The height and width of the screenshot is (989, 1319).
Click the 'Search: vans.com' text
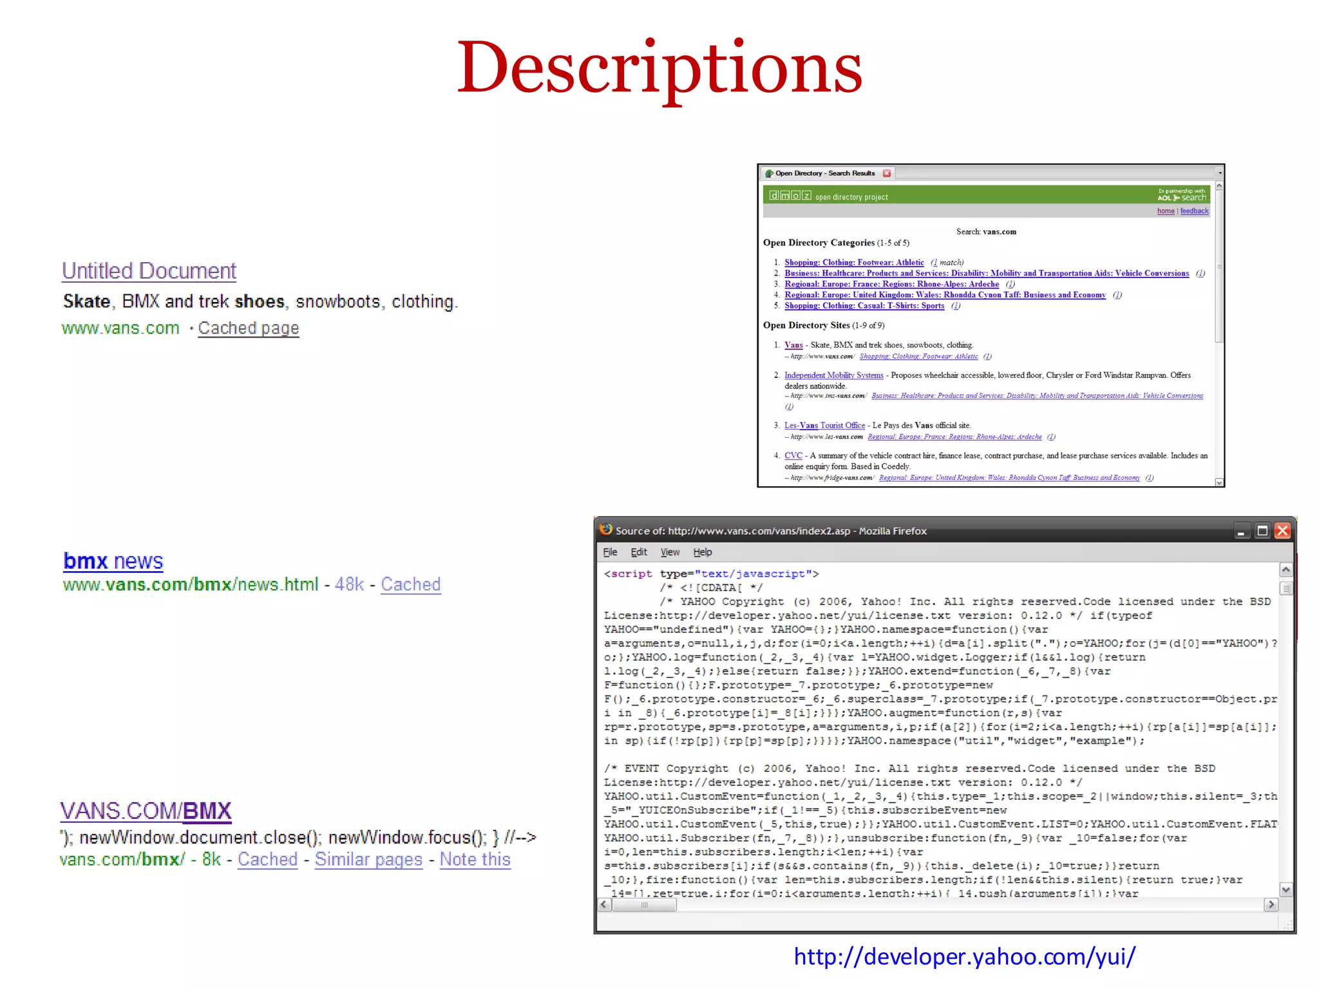click(x=986, y=232)
